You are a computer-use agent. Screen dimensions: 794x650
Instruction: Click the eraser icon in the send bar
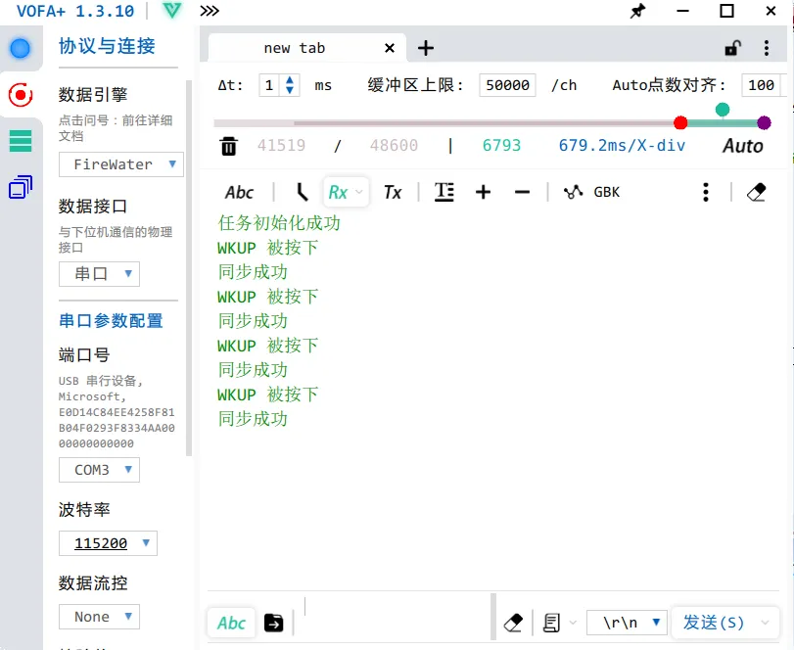[513, 621]
